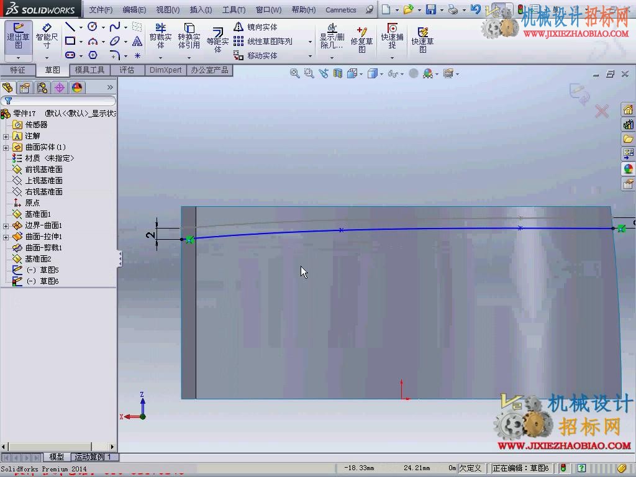Expand the 边界-曲面1 feature node

click(6, 226)
